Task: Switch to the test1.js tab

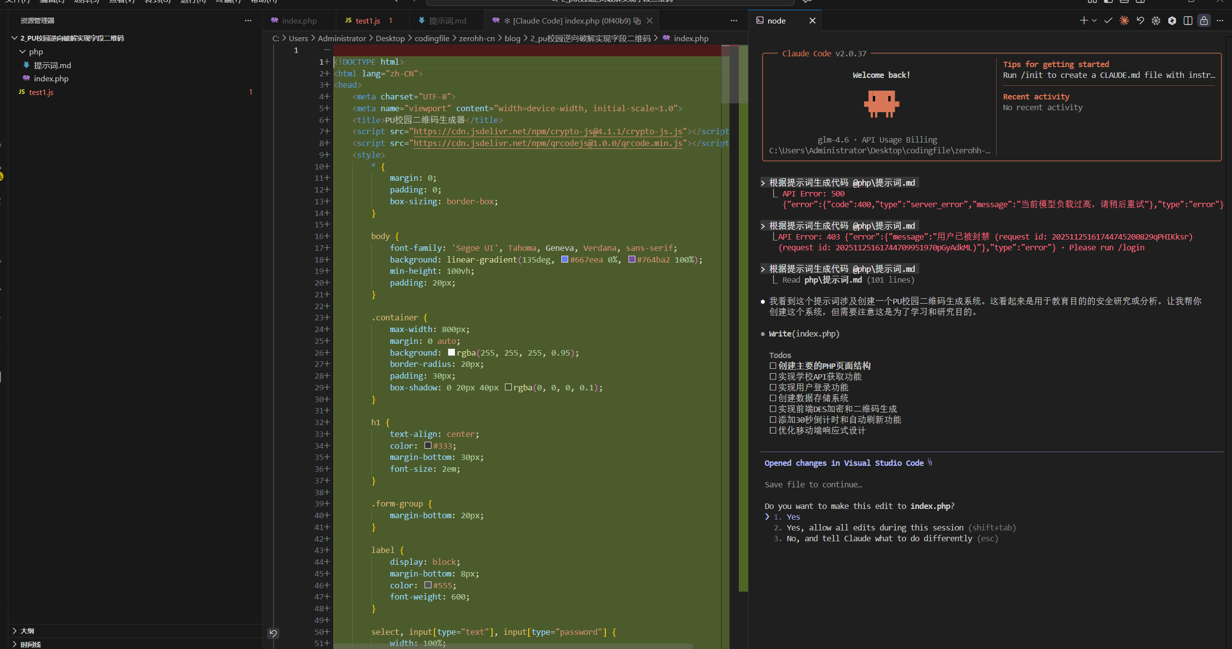Action: click(367, 21)
